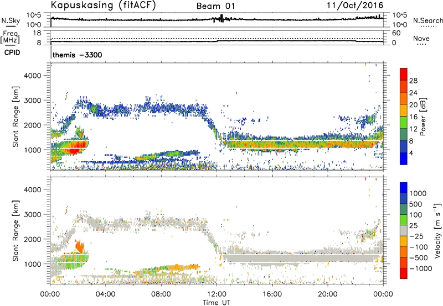This screenshot has width=443, height=306.
Task: Click the Slant Range label of power panel
Action: [x=16, y=117]
